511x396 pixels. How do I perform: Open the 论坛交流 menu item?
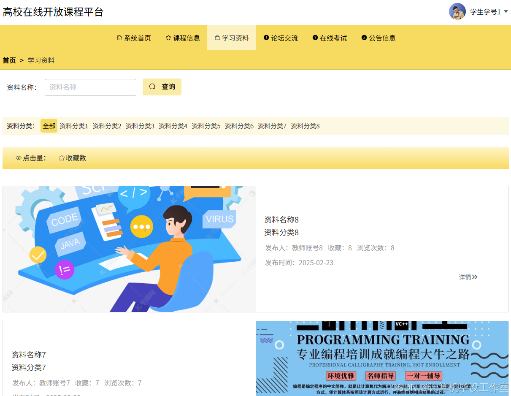[280, 38]
